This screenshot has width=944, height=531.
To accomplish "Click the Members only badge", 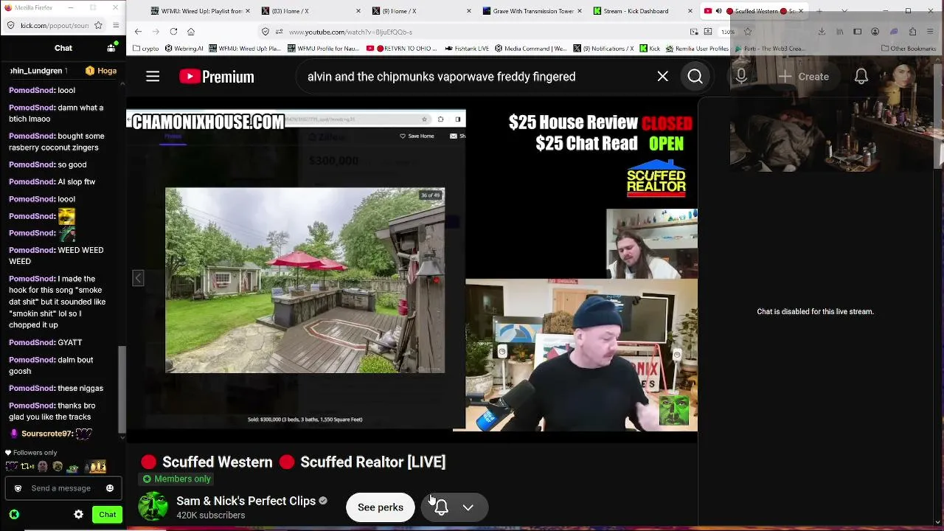I will 176,479.
